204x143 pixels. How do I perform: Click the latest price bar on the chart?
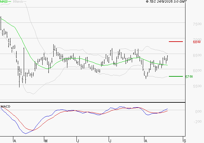coord(168,58)
